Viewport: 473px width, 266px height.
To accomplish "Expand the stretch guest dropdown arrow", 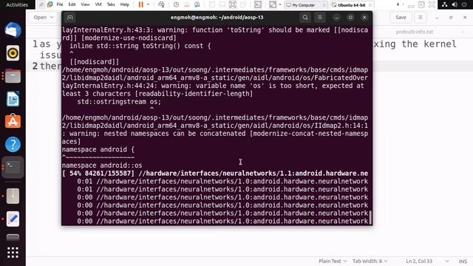I will [280, 4].
